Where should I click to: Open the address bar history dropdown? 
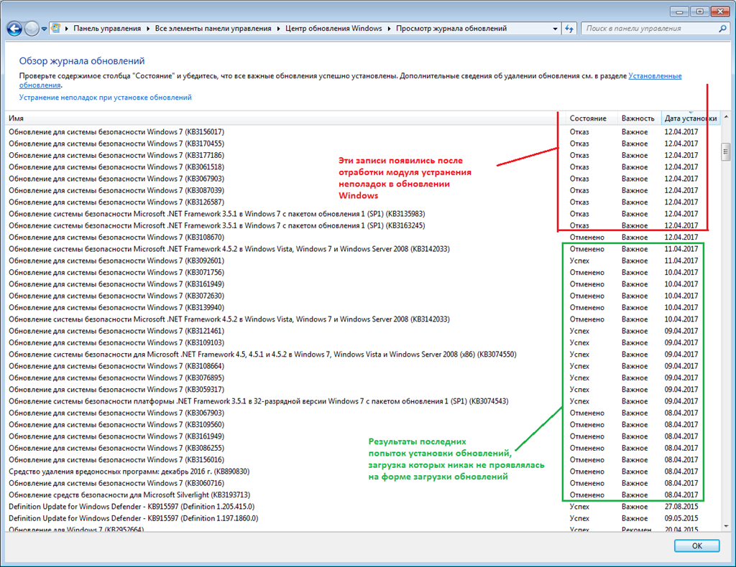(556, 29)
